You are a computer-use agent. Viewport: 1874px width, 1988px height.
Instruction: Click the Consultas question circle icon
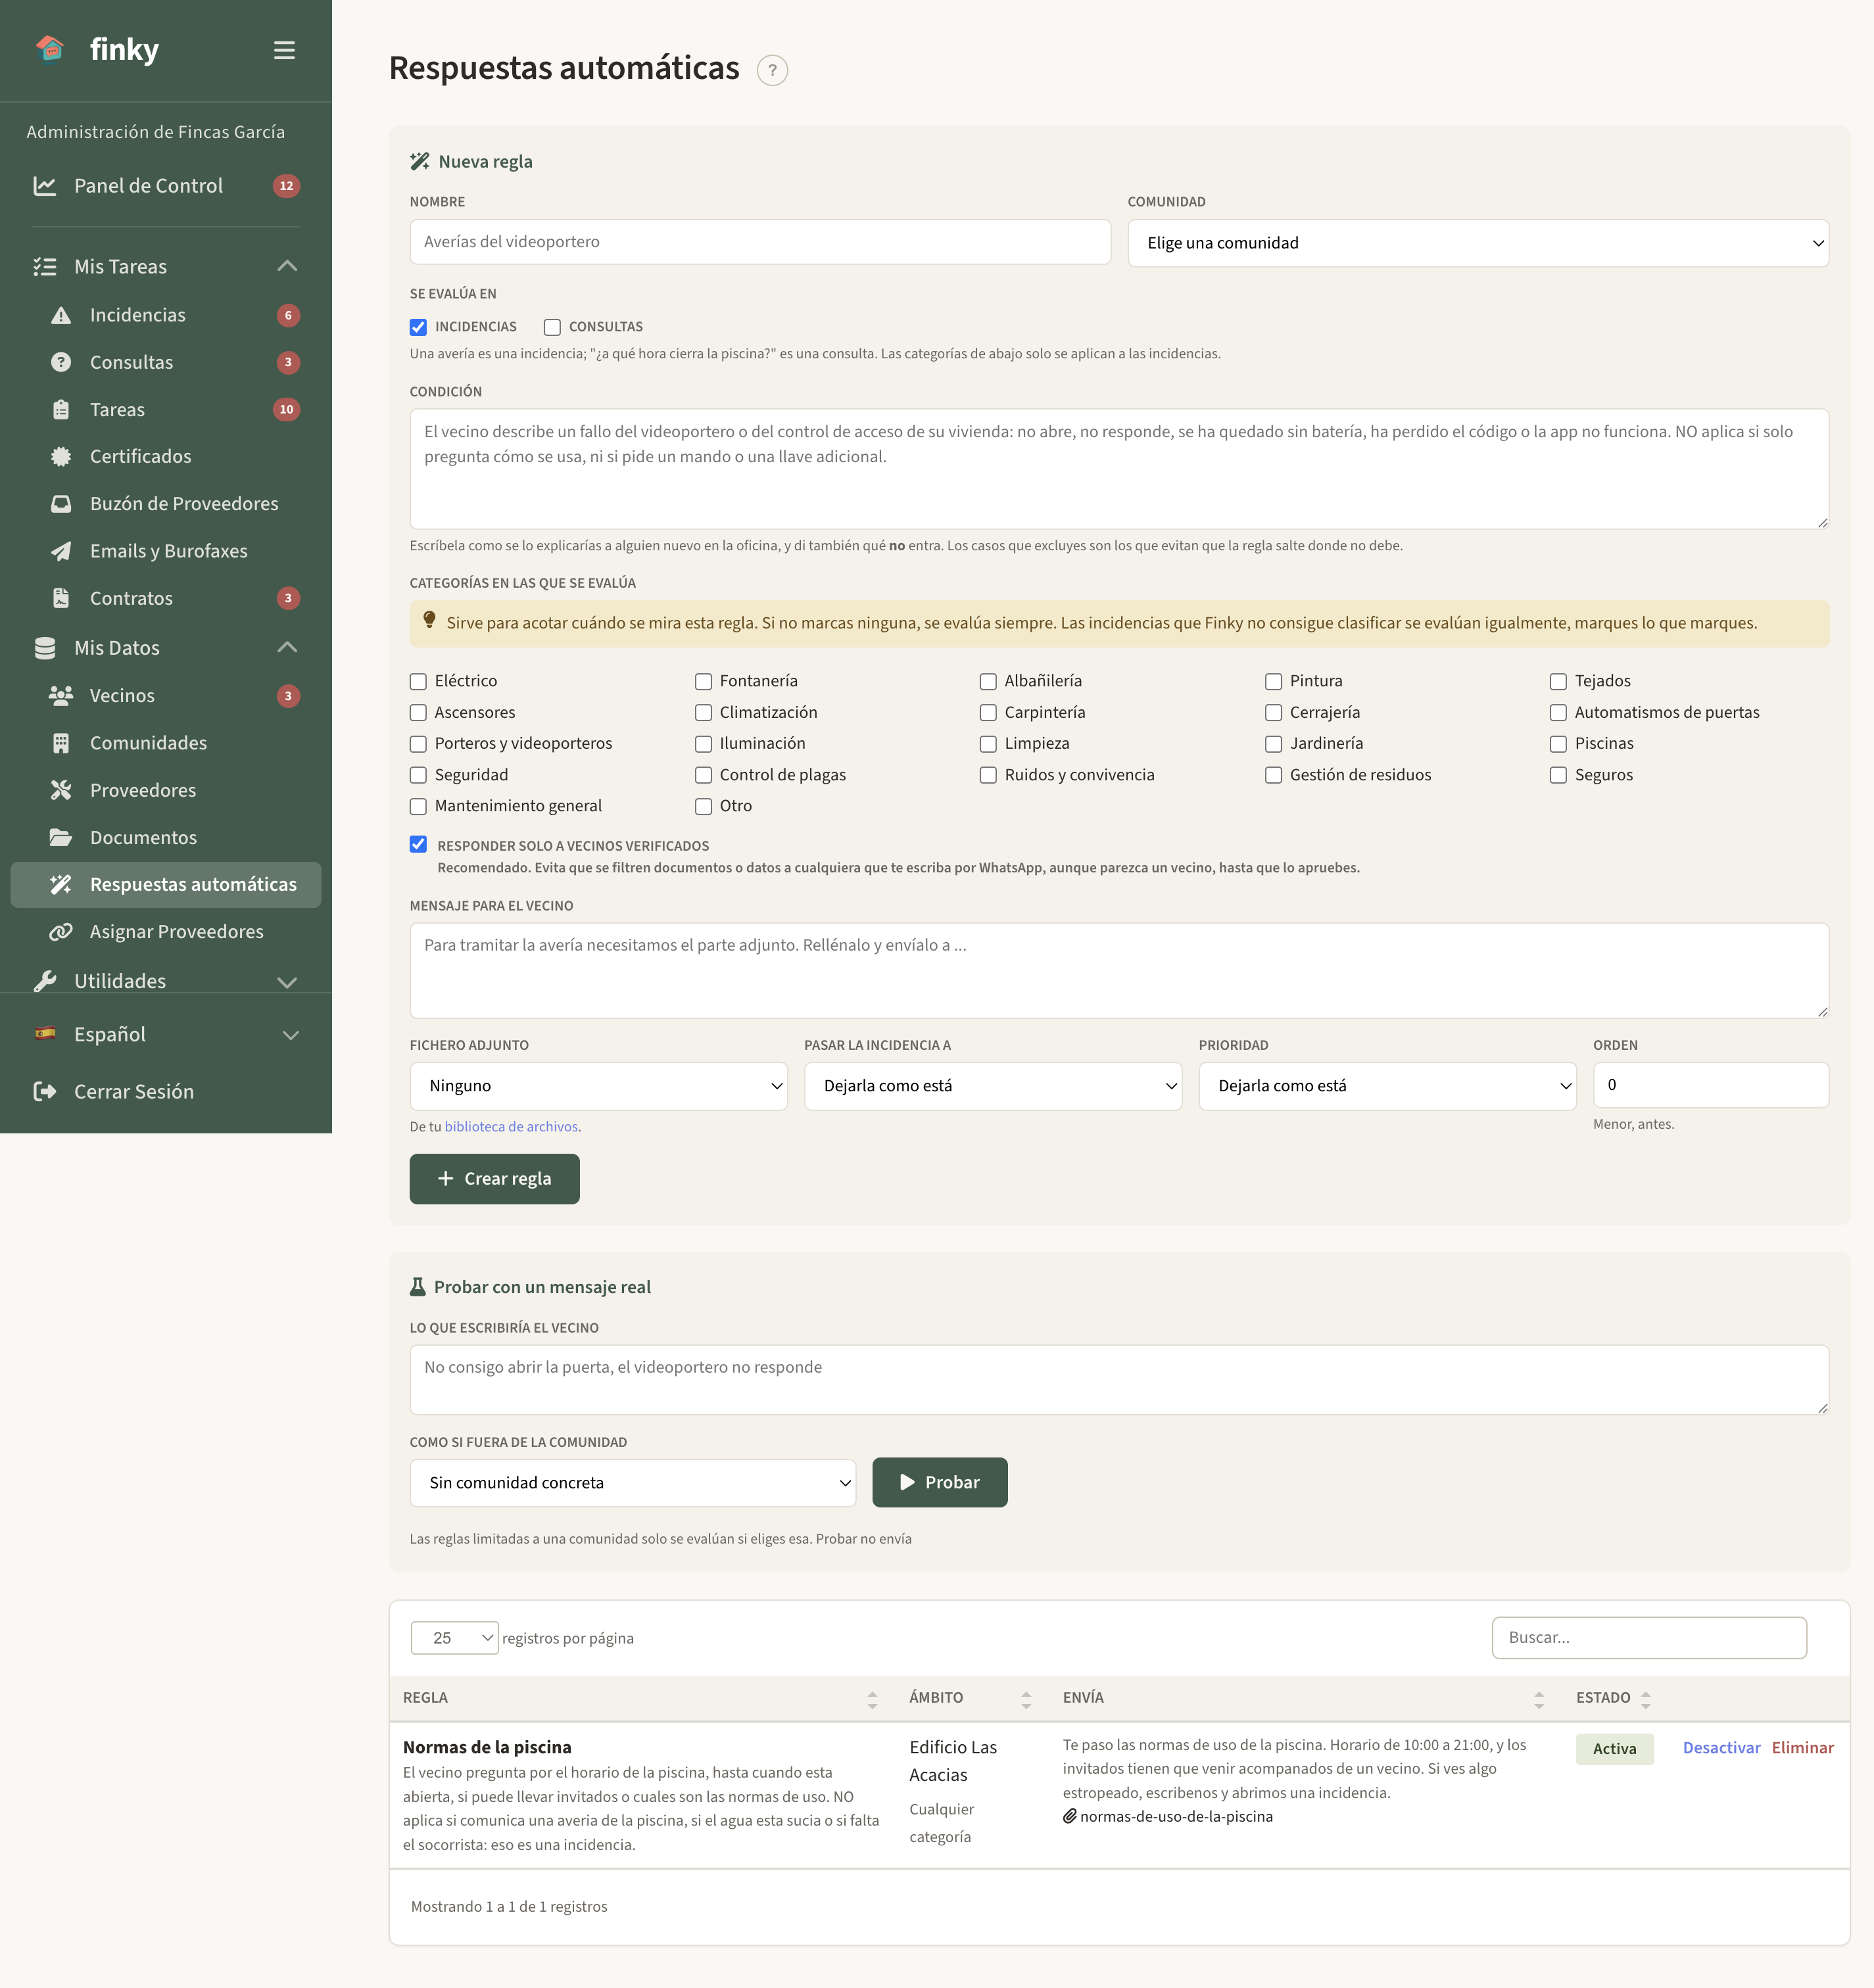(61, 362)
